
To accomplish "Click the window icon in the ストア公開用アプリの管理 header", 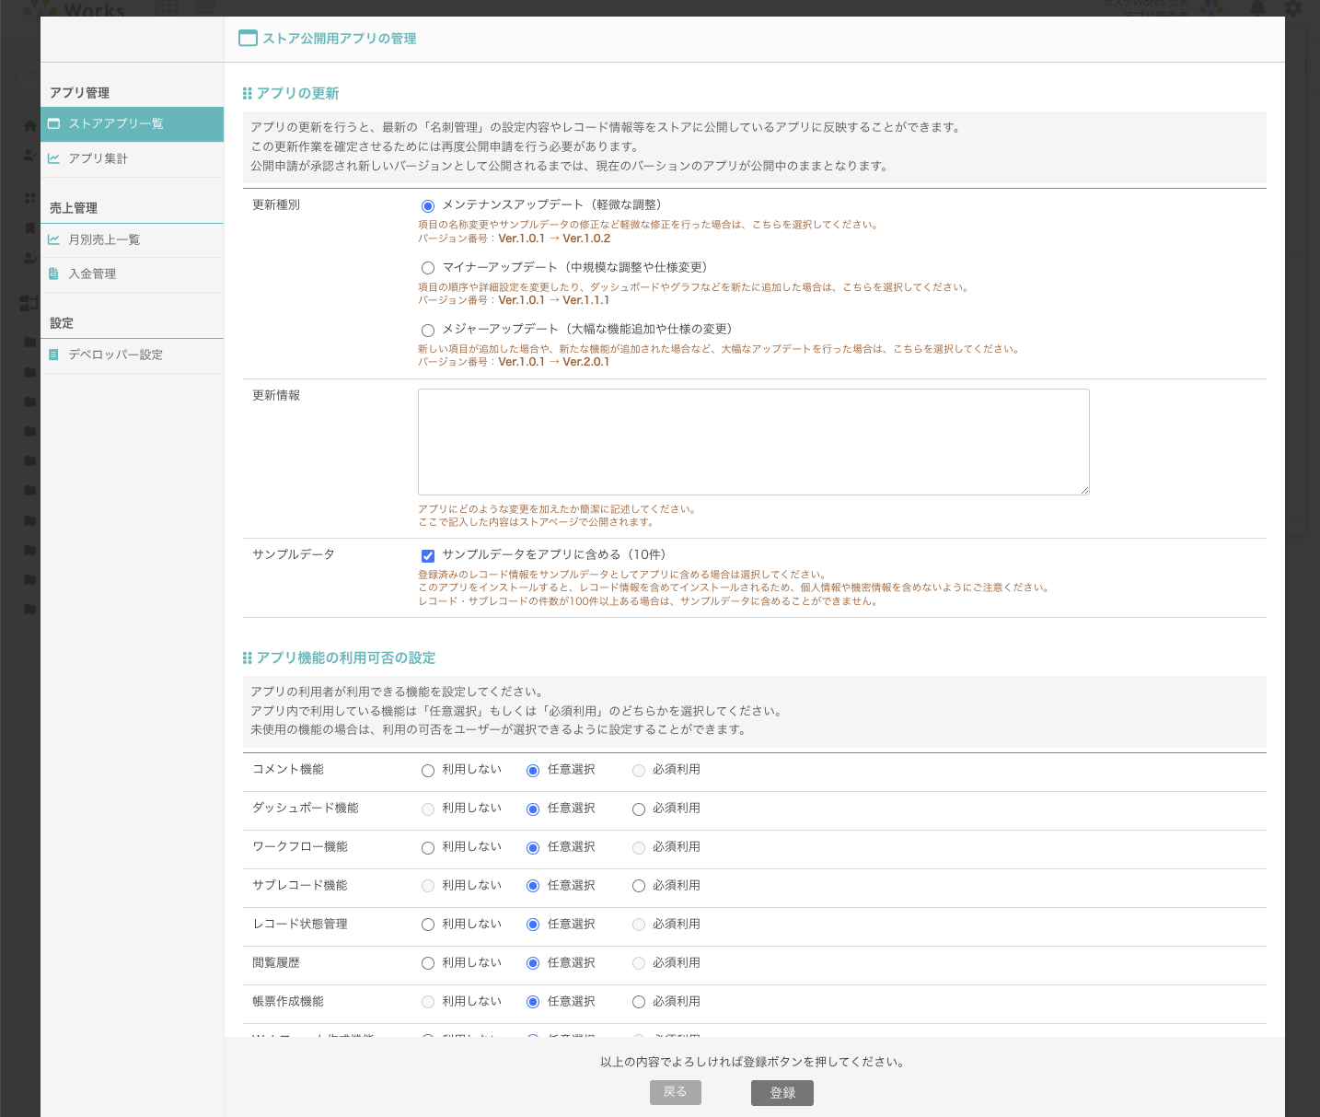I will (248, 38).
